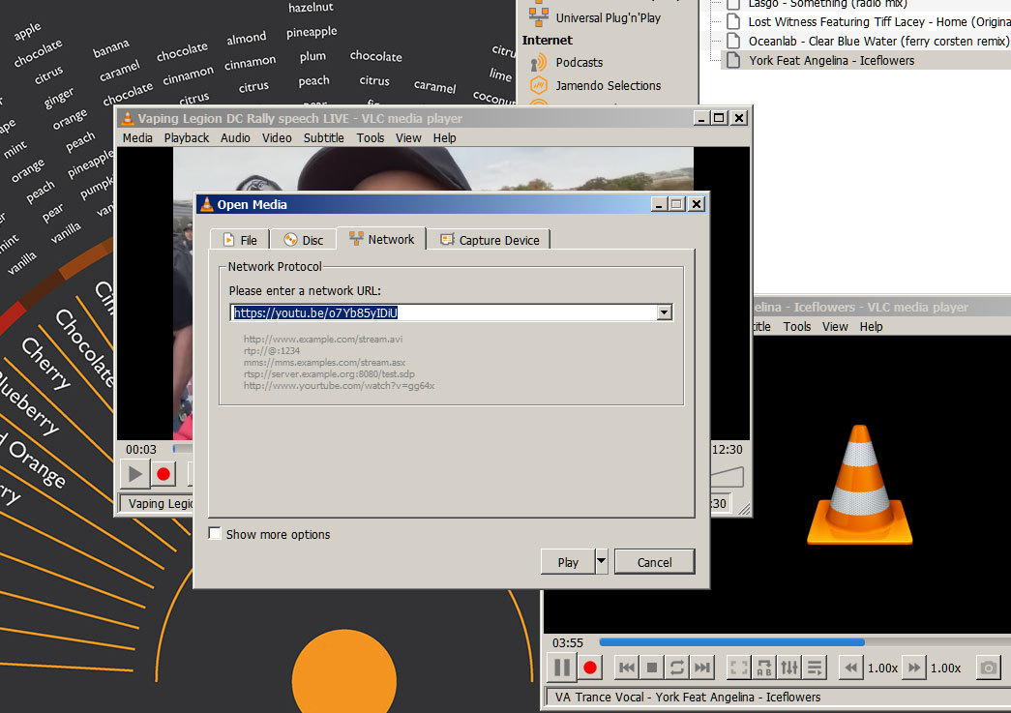
Task: Click the Universal Plug'n'Play network icon
Action: point(538,15)
